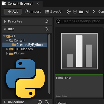Click the Import arrow icon
This screenshot has height=104, width=104.
coord(27,11)
